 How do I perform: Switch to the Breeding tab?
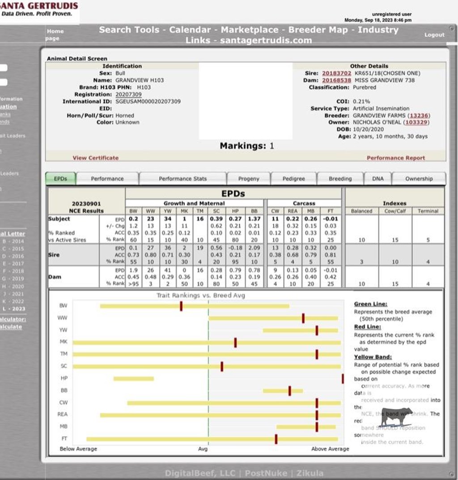340,179
